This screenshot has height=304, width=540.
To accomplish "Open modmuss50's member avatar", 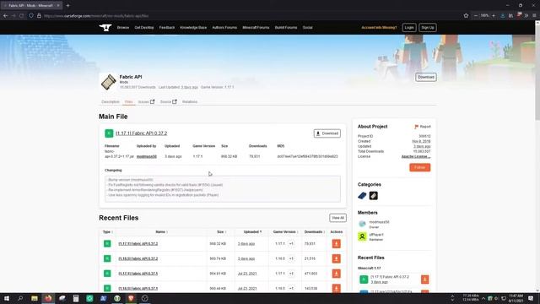I will coord(362,224).
